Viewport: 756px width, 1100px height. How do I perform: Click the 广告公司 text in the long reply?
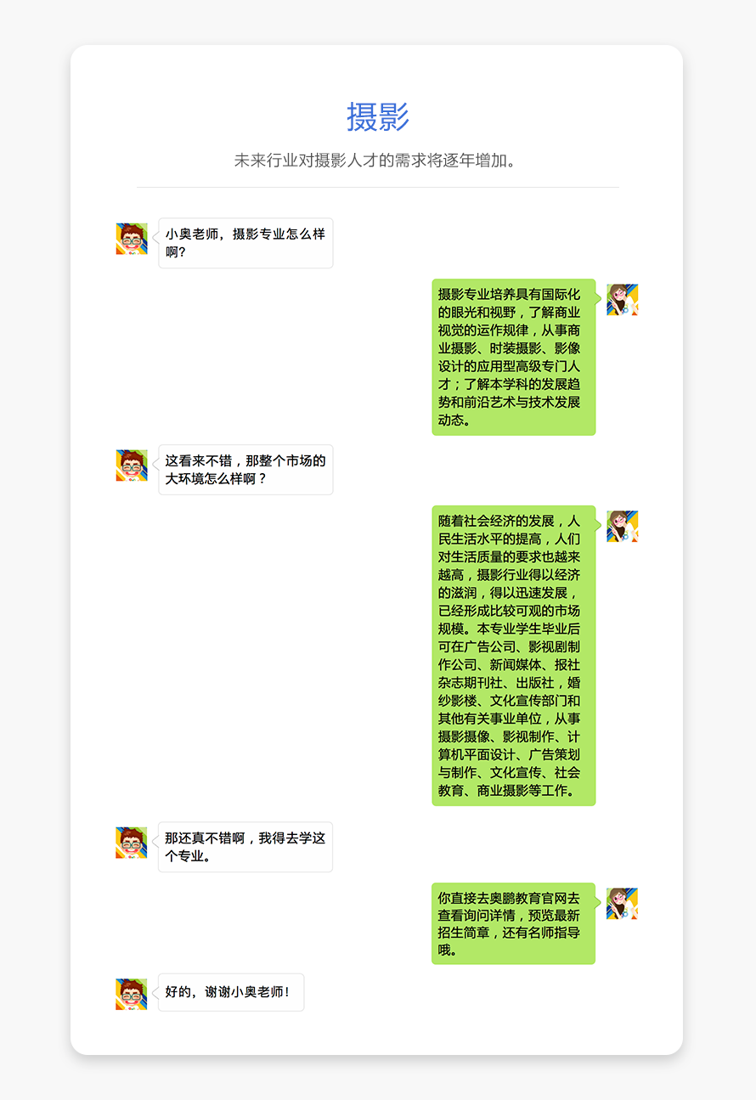pos(488,646)
